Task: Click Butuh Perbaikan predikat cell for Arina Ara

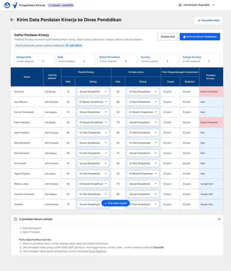Action: [x=211, y=92]
